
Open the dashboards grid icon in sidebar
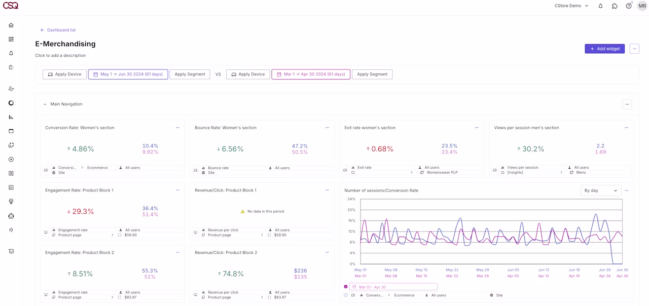click(x=11, y=39)
